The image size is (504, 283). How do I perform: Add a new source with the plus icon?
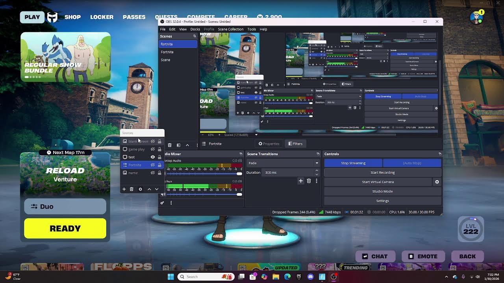pos(124,189)
